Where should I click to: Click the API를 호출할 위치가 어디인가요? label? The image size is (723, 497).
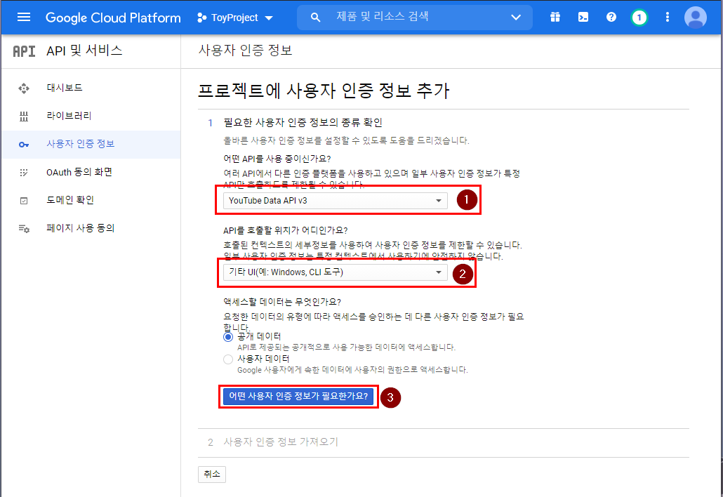(x=286, y=230)
